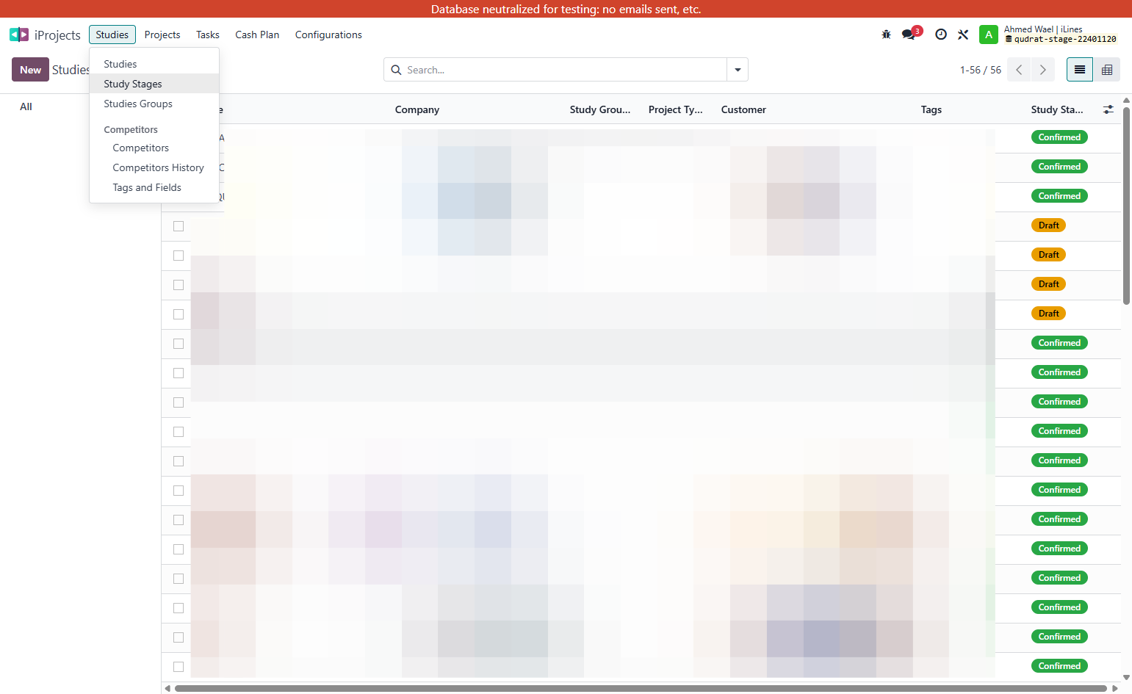Open Tags and Fields from dropdown
This screenshot has width=1132, height=694.
pos(154,187)
